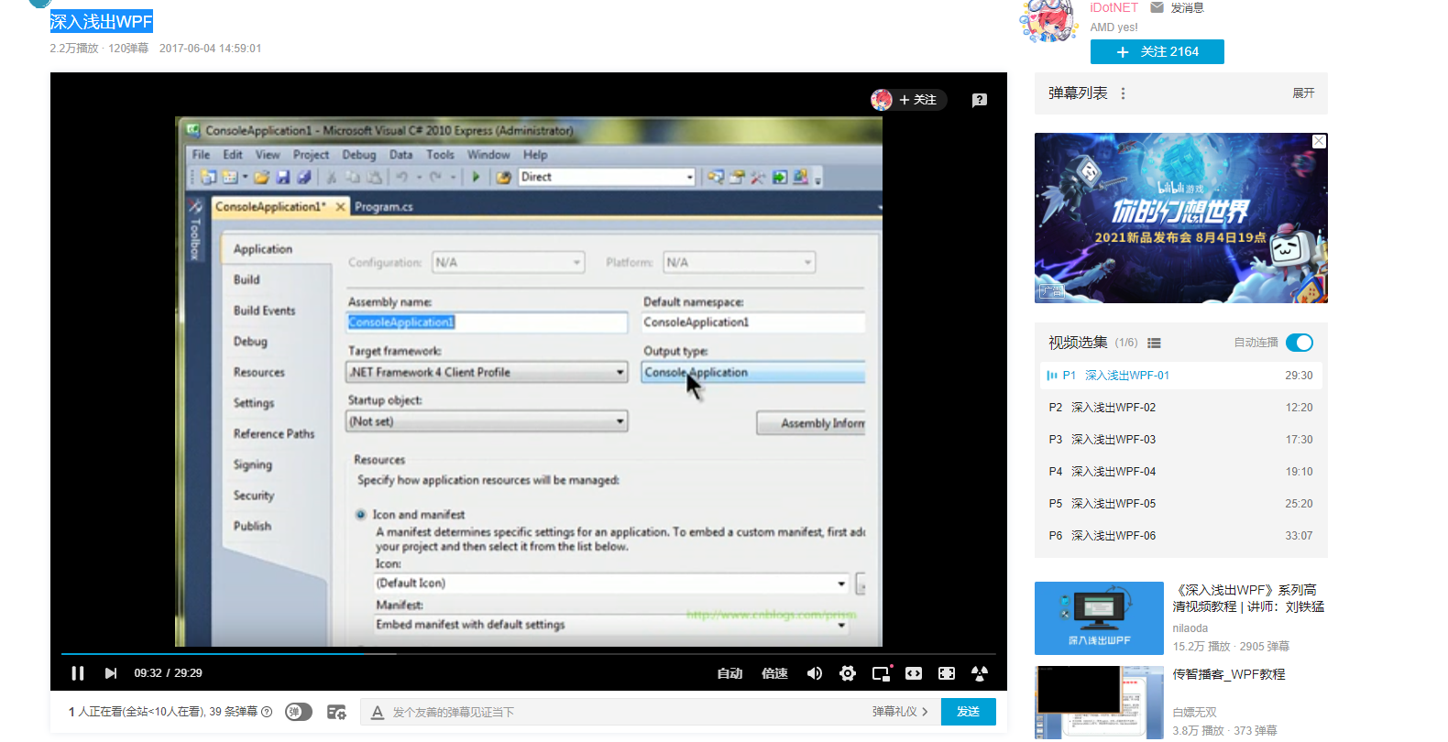Click the video progress bar
1448x742 pixels.
tap(529, 654)
